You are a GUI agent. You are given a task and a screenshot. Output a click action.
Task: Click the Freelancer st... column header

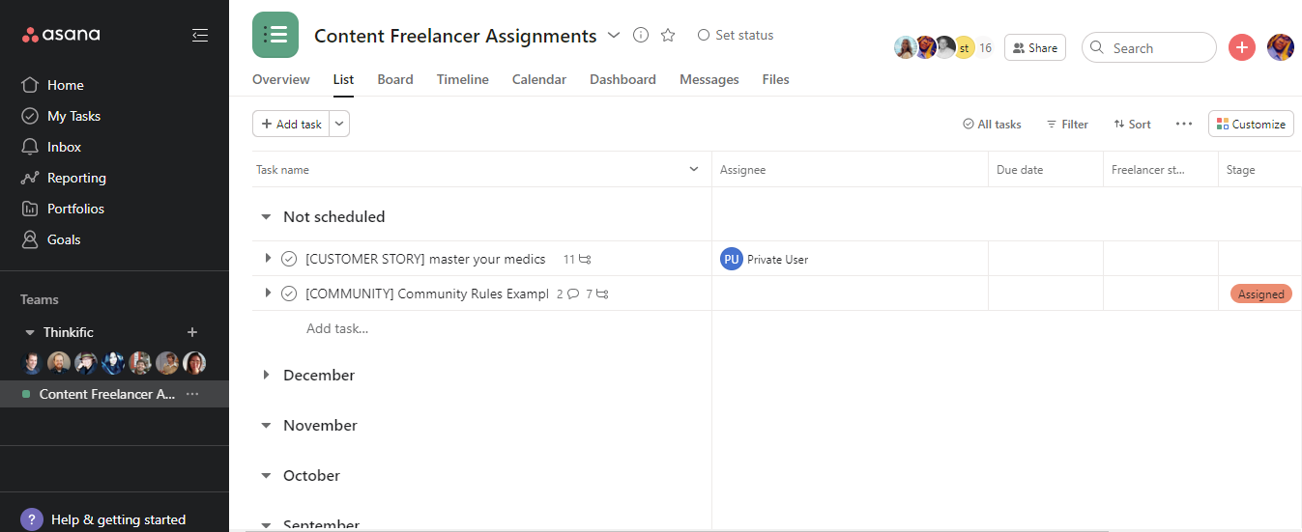coord(1161,170)
